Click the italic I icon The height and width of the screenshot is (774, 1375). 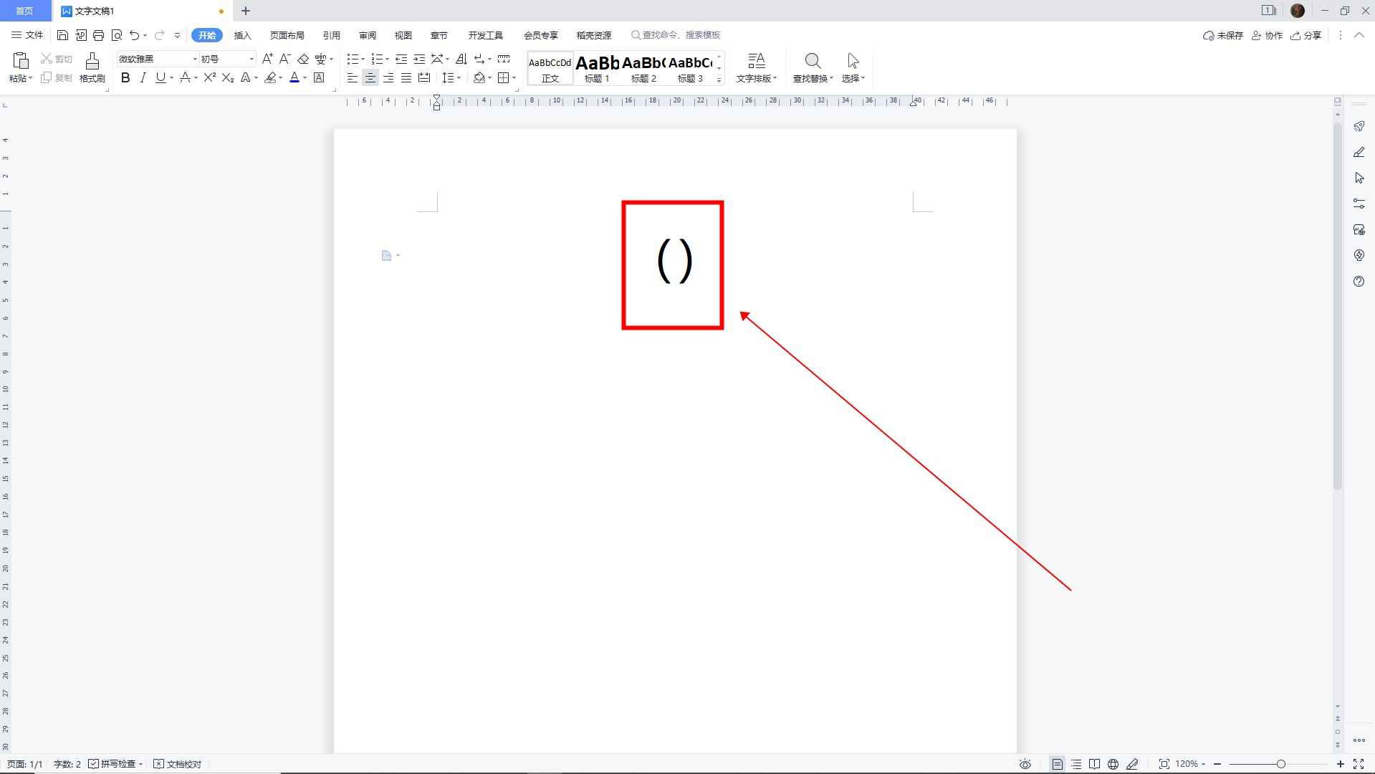click(x=143, y=77)
